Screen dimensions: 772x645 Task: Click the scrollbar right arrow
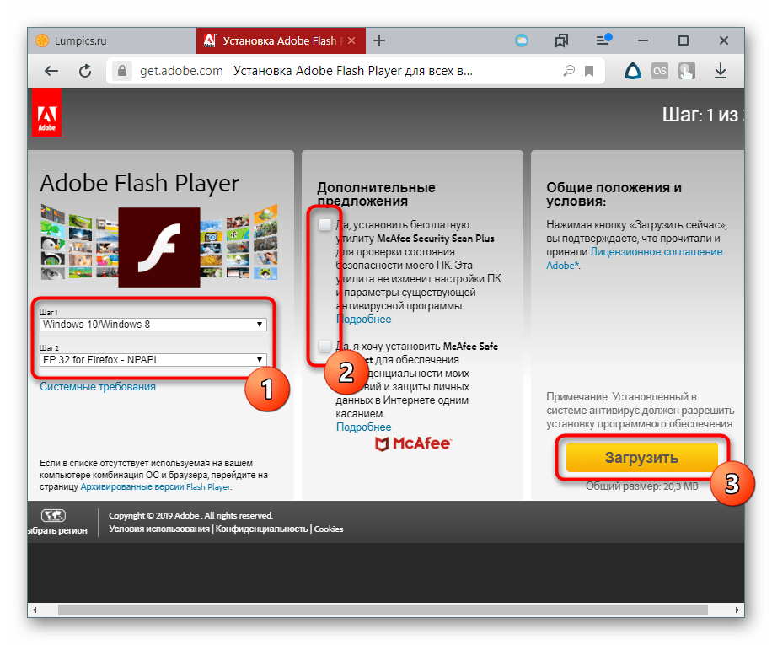[x=737, y=610]
